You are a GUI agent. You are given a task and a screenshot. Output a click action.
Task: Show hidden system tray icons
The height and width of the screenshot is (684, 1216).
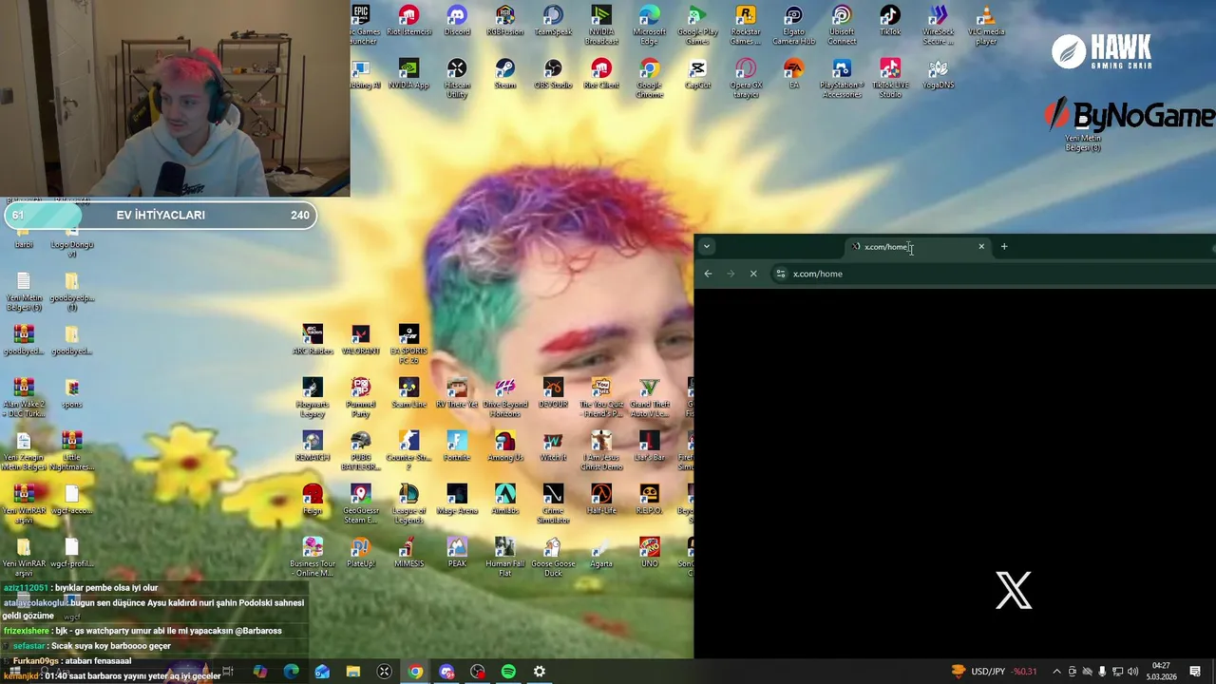(x=1056, y=672)
